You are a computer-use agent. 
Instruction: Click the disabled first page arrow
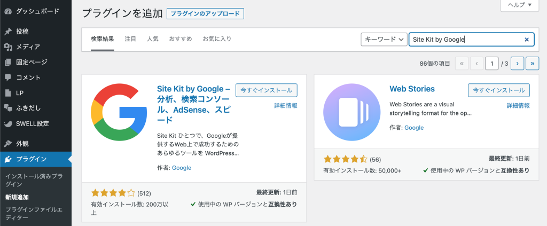pyautogui.click(x=462, y=64)
